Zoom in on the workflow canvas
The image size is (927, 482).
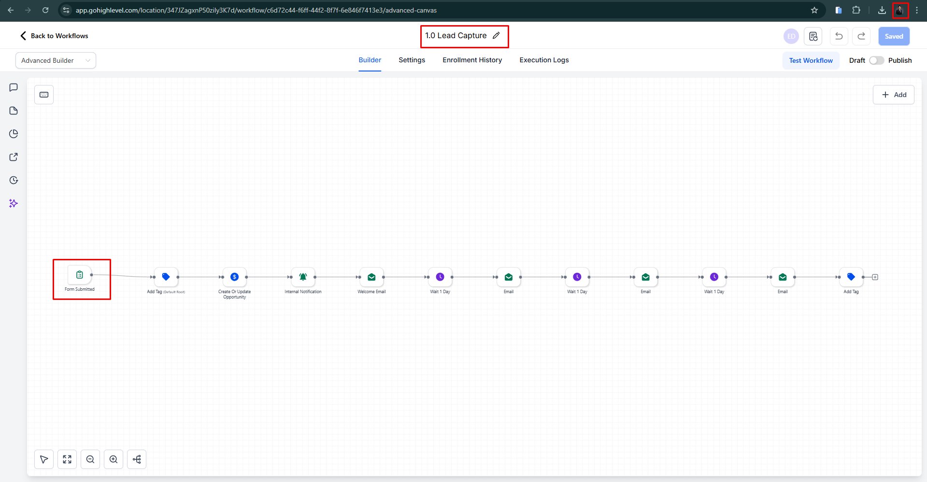(x=114, y=459)
